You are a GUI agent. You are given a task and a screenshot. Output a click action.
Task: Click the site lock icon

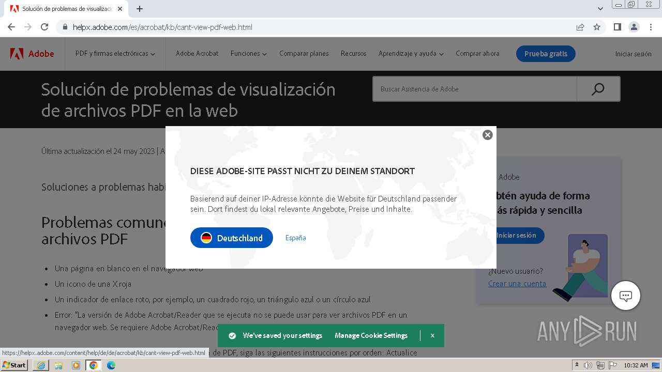pyautogui.click(x=65, y=27)
